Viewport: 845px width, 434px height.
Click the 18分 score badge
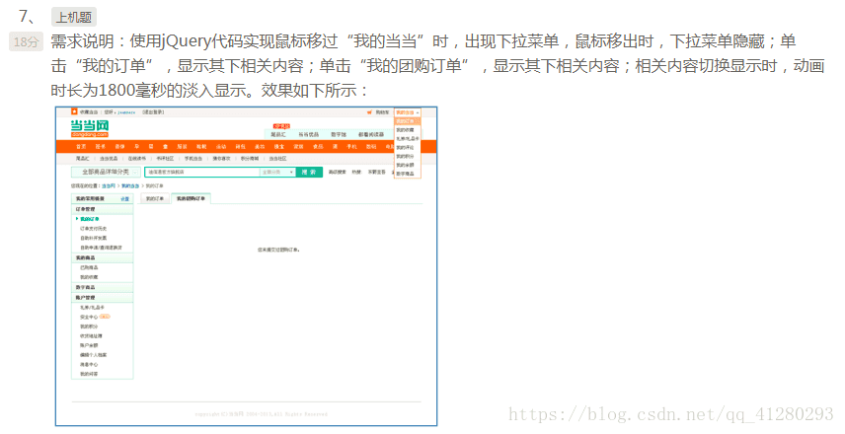coord(26,41)
